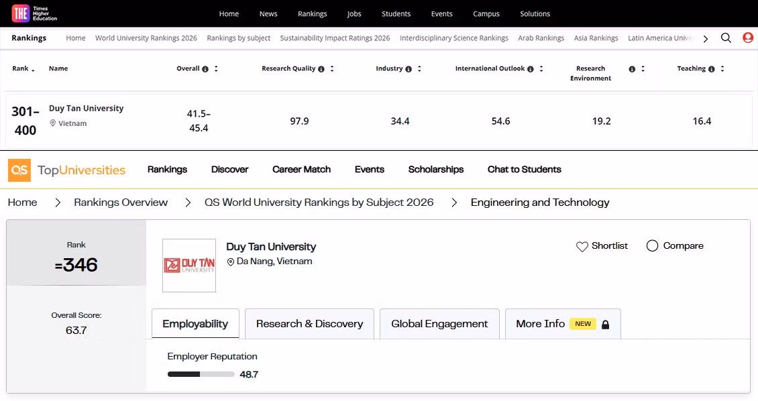Open the Career Match menu
Image resolution: width=758 pixels, height=401 pixels.
pos(302,170)
